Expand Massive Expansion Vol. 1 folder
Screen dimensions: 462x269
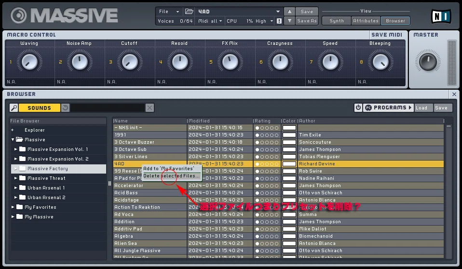click(x=15, y=149)
